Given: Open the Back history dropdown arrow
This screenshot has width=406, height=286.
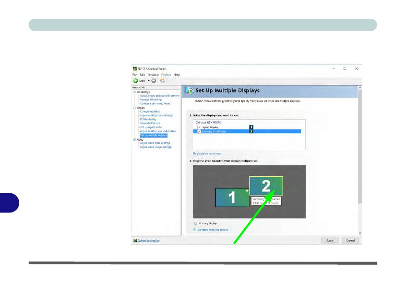Looking at the screenshot, I should (x=149, y=81).
